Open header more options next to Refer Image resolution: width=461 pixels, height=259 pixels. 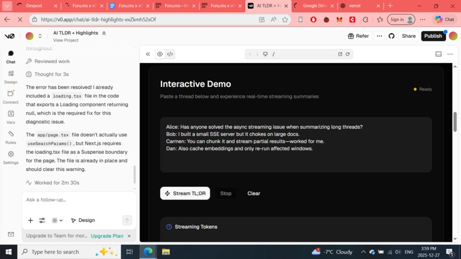[379, 36]
